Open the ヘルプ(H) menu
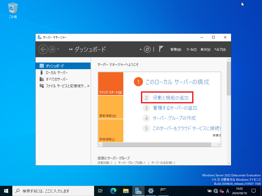262x196 pixels. 220,50
